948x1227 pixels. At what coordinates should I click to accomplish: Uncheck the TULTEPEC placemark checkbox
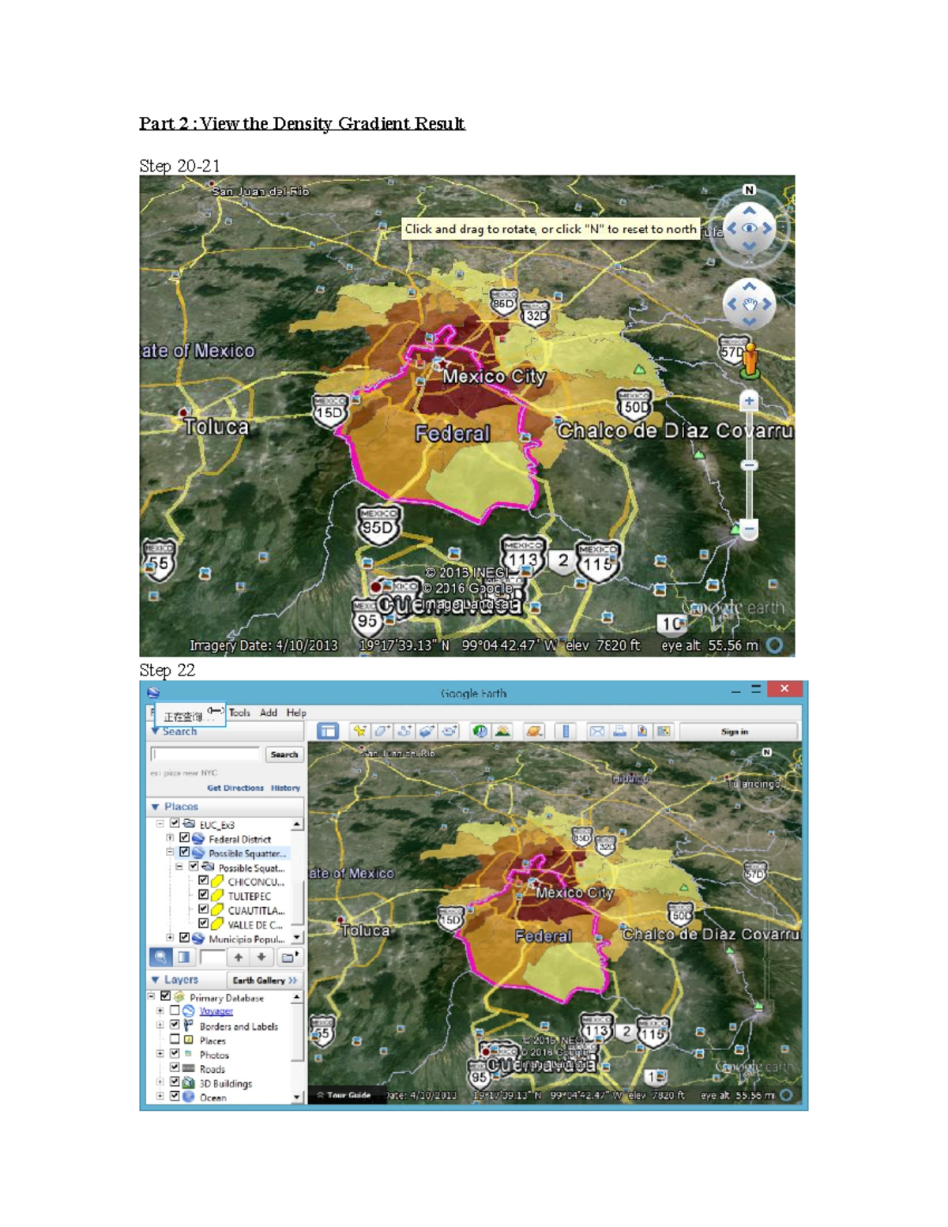(203, 894)
